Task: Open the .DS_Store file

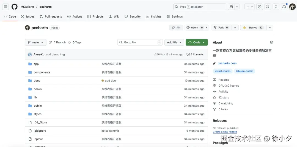Action: pyautogui.click(x=40, y=122)
